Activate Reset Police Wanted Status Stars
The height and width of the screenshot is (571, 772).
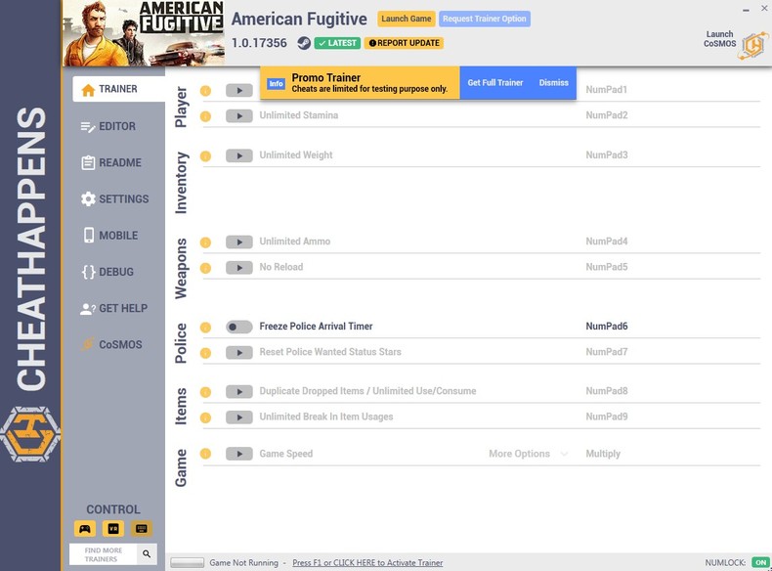239,352
